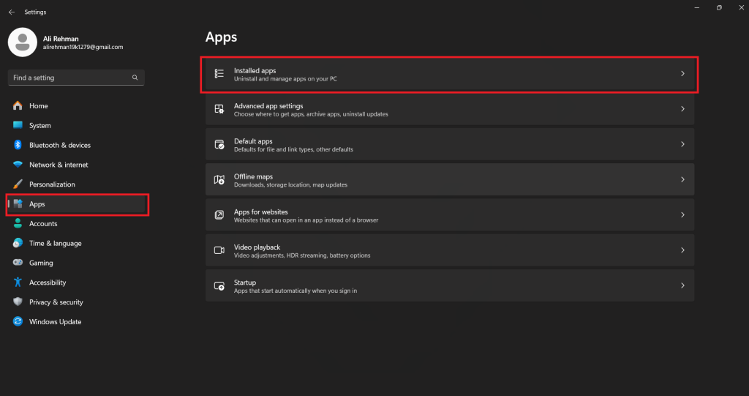
Task: Click 'Downloads, storage location, map updates' text
Action: click(x=290, y=184)
